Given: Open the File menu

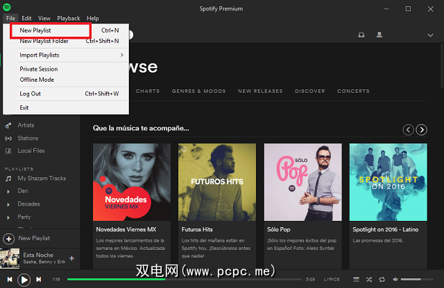Looking at the screenshot, I should point(11,19).
